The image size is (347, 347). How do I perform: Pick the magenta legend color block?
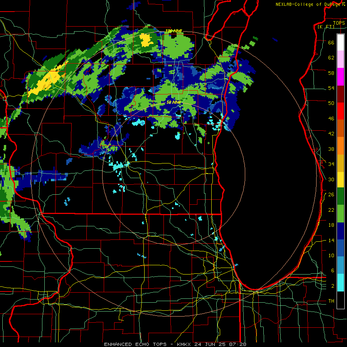click(340, 77)
